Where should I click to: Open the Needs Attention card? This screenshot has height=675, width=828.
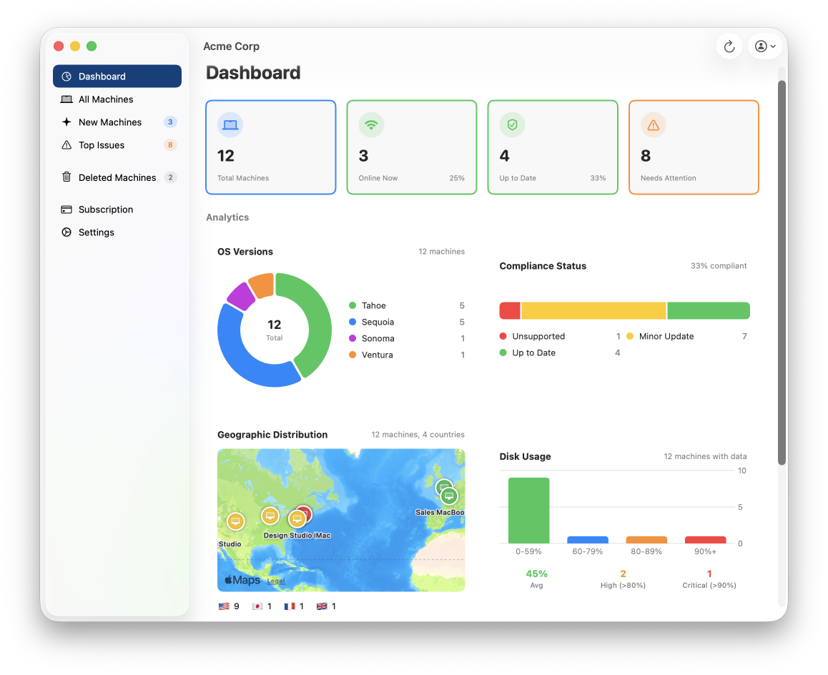(x=694, y=147)
